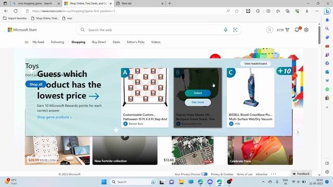Open sidebar search magnifier icon
The height and width of the screenshot is (187, 333).
327,29
